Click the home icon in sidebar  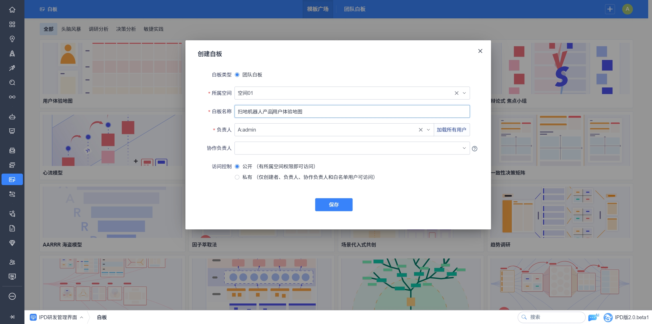12,10
